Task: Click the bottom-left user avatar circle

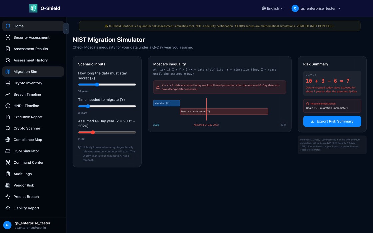Action: [x=7, y=225]
